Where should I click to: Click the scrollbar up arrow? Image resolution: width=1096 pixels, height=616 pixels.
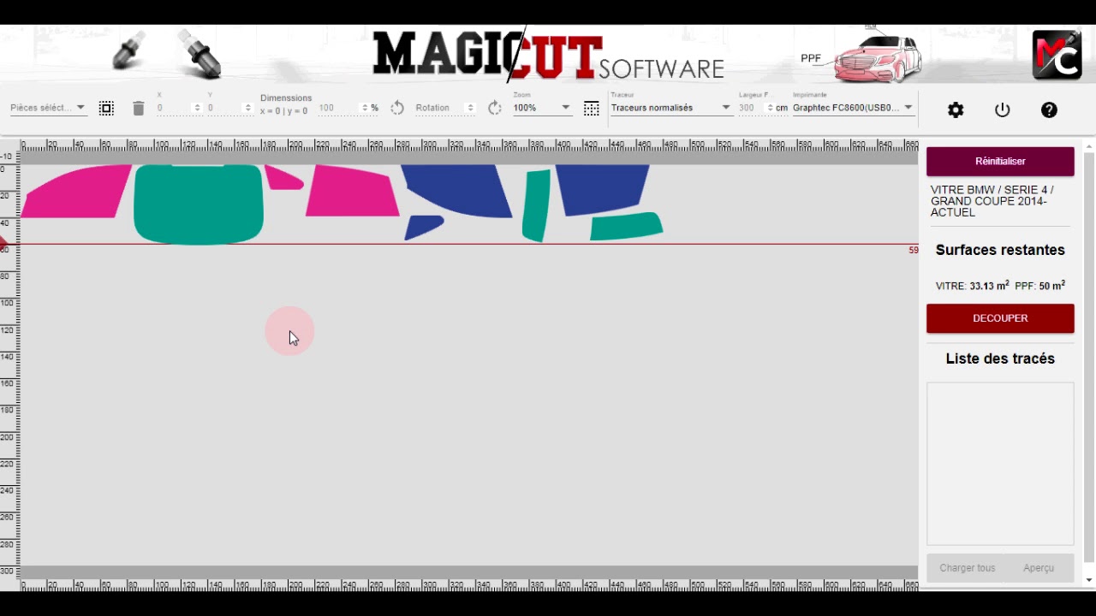pos(1089,145)
